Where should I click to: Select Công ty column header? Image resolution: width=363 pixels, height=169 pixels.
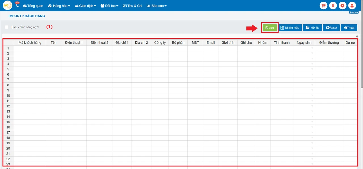(x=160, y=43)
